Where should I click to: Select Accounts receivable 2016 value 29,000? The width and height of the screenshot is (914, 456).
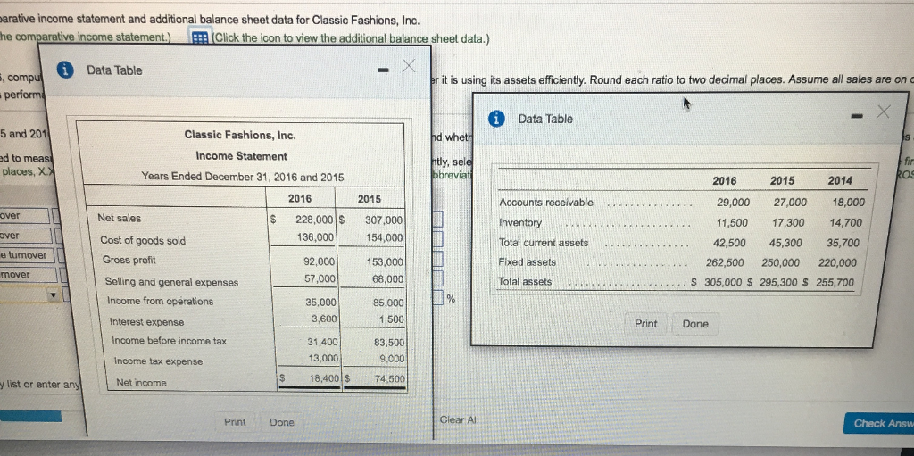click(734, 203)
